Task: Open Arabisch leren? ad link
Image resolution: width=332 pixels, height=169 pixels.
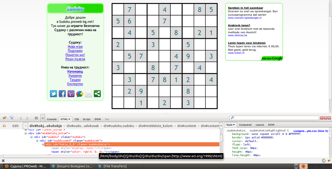Action: point(239,25)
